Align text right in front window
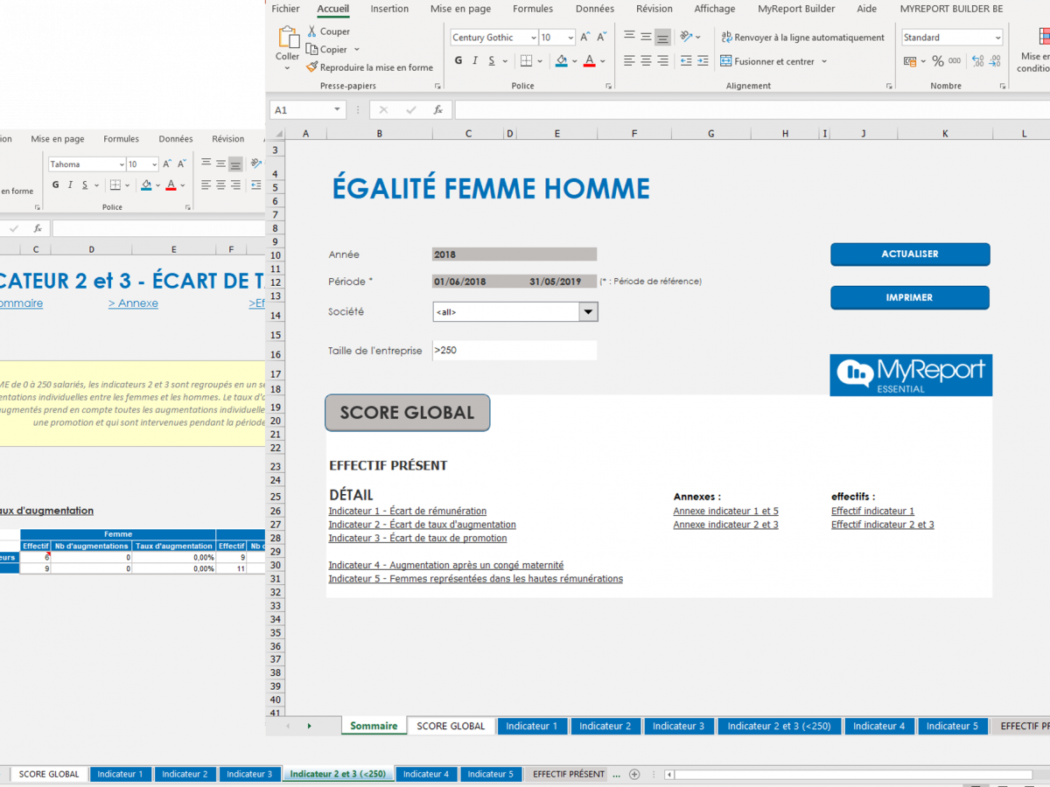 point(662,61)
